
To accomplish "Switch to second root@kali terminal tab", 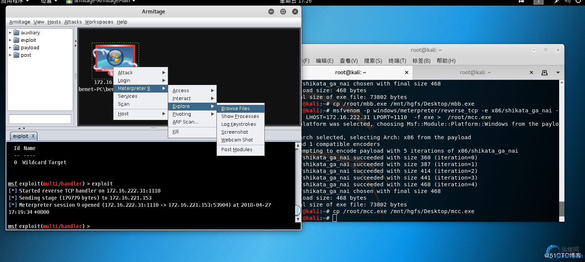I will coord(475,72).
